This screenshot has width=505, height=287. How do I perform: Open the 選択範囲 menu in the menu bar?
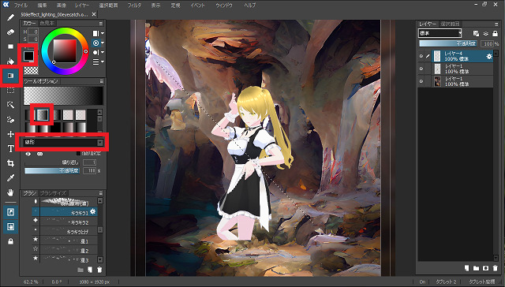click(x=109, y=6)
